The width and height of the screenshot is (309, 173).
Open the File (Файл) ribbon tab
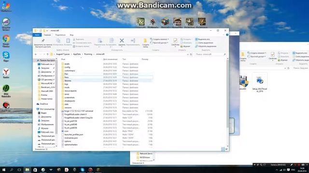pos(37,35)
